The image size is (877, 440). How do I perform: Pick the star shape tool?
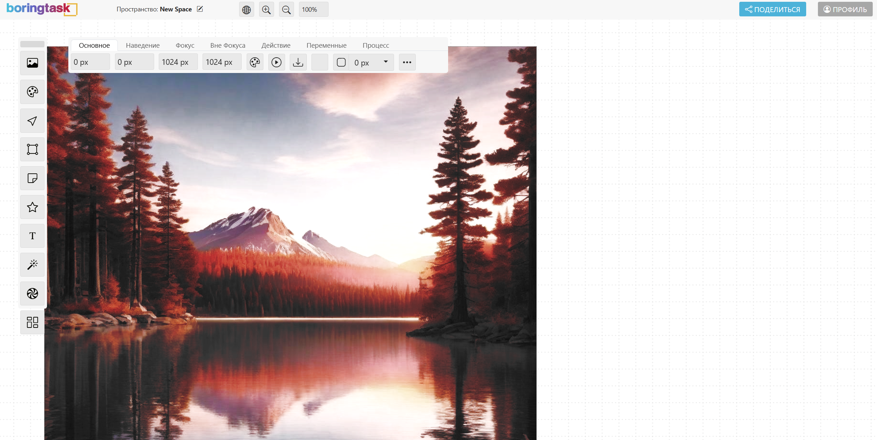click(32, 207)
